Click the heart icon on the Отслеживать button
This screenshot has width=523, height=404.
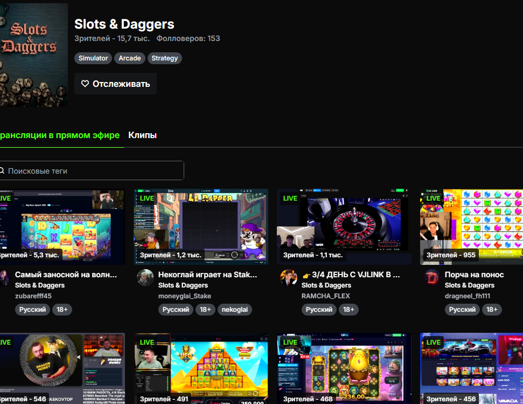(x=85, y=84)
